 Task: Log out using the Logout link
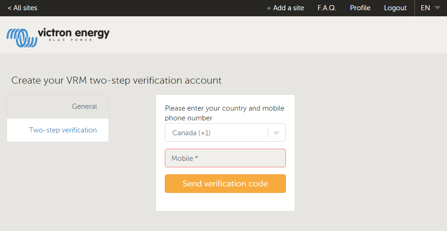point(395,8)
